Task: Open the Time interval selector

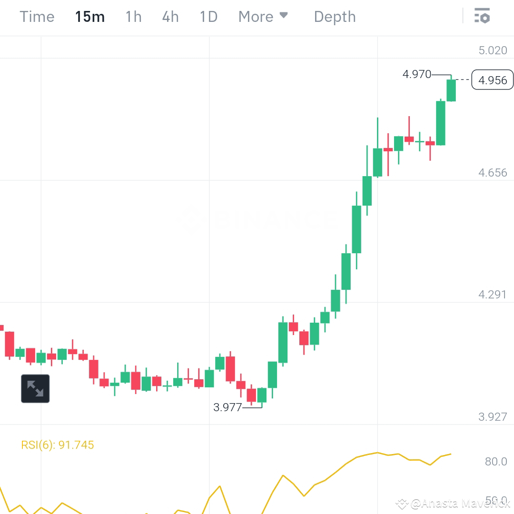Action: coord(37,16)
